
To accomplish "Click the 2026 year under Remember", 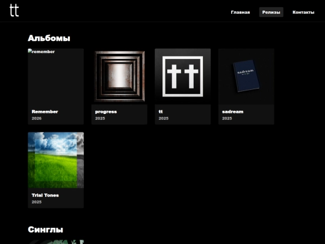I will tap(37, 118).
